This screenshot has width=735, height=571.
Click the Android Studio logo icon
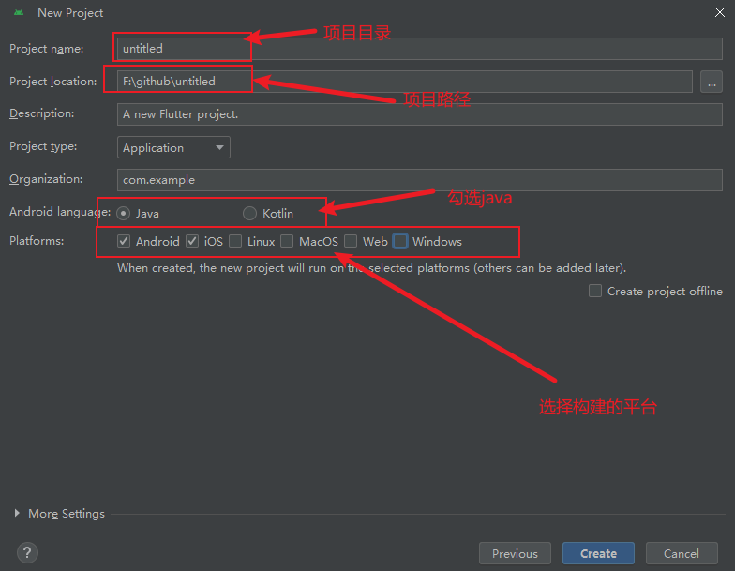click(x=18, y=13)
